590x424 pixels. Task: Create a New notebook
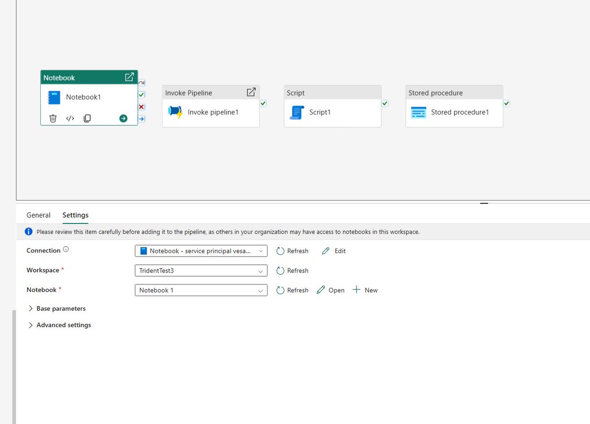[365, 290]
